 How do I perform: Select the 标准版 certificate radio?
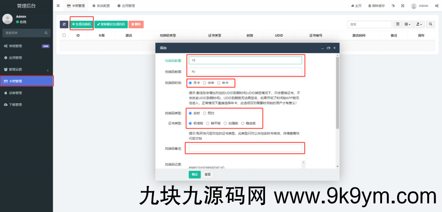pos(190,123)
